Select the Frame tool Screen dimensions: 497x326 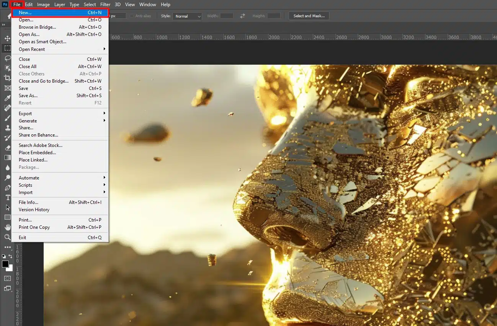pyautogui.click(x=7, y=88)
